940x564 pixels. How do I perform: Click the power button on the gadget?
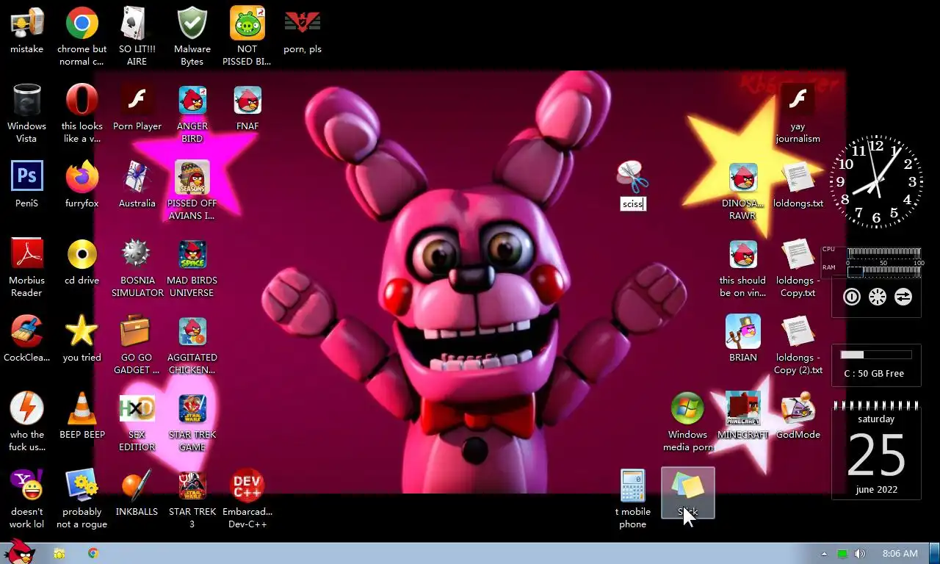click(x=852, y=297)
